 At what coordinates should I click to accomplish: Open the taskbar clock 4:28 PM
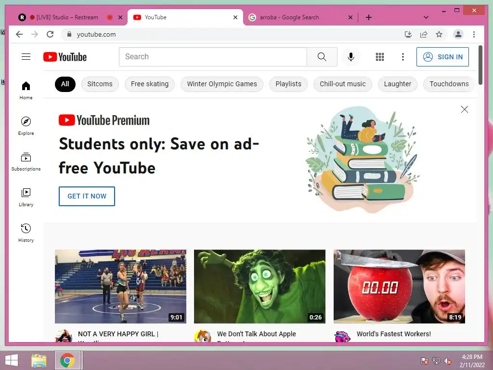point(472,361)
